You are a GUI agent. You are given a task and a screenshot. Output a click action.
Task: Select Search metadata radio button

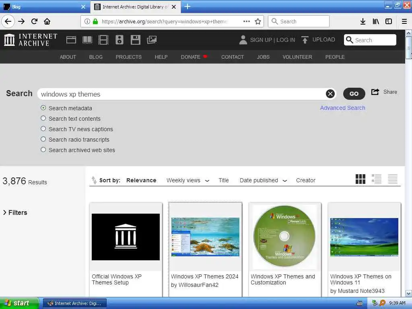[43, 108]
